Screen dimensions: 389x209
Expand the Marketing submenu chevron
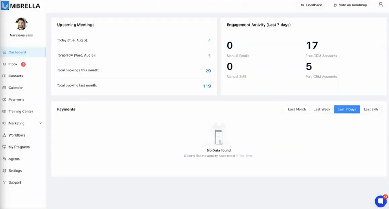pyautogui.click(x=40, y=123)
